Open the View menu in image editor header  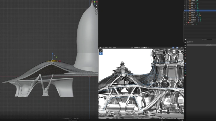click(110, 48)
